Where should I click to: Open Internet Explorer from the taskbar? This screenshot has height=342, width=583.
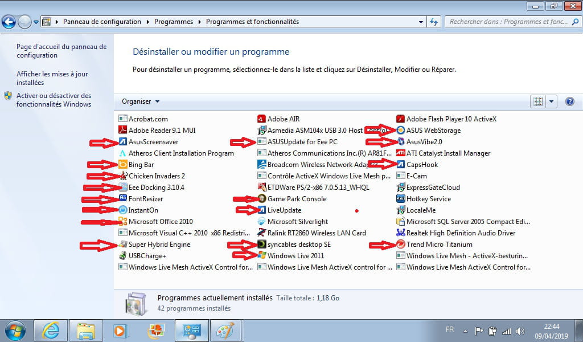point(51,330)
